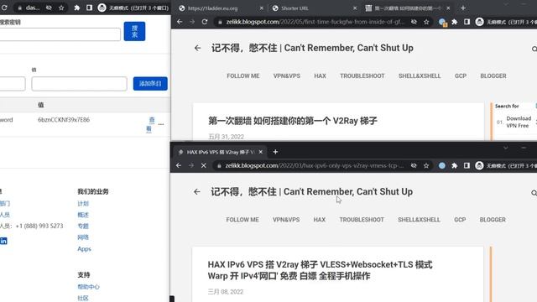
Task: Toggle side panel icon in left window
Action: pyautogui.click(x=89, y=8)
